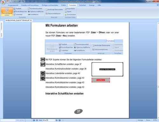This screenshot has width=159, height=122.
Task: Click Export form data
Action: pos(68,11)
